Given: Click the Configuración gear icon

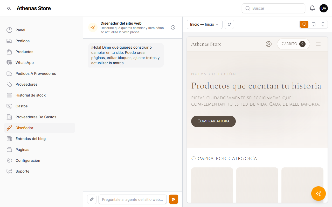Looking at the screenshot, I should (x=9, y=160).
